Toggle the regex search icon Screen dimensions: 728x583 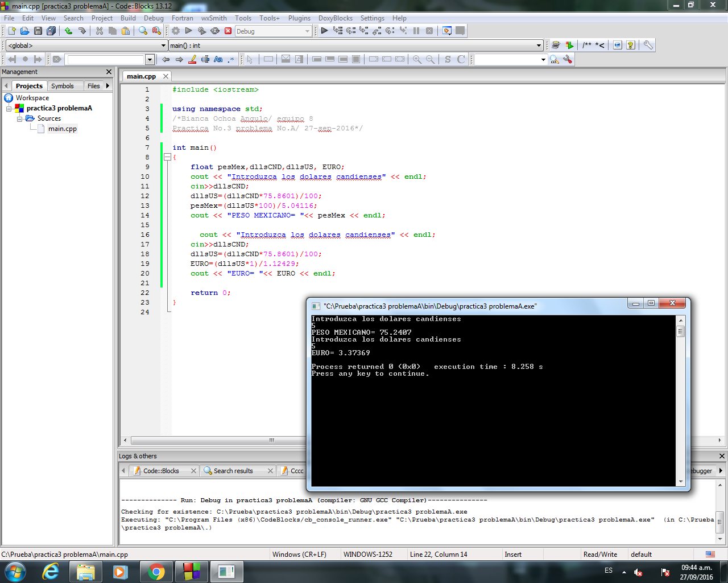(231, 59)
